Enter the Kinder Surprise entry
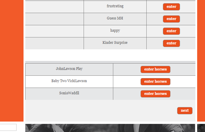This screenshot has height=132, width=205. [171, 43]
